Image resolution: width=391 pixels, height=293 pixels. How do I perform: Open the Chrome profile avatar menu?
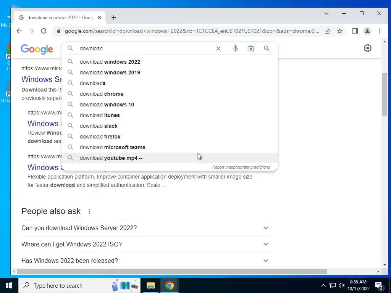coord(367,31)
